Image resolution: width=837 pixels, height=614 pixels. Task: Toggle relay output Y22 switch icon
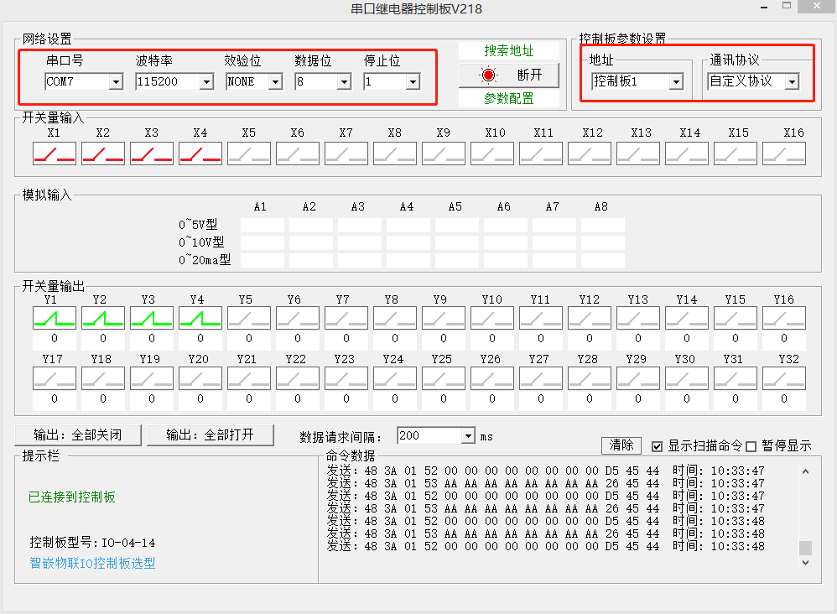(x=298, y=378)
